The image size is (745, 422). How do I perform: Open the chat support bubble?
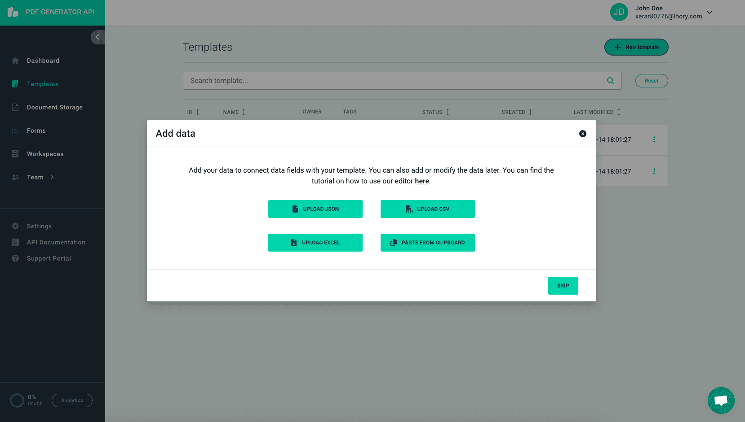pyautogui.click(x=721, y=400)
